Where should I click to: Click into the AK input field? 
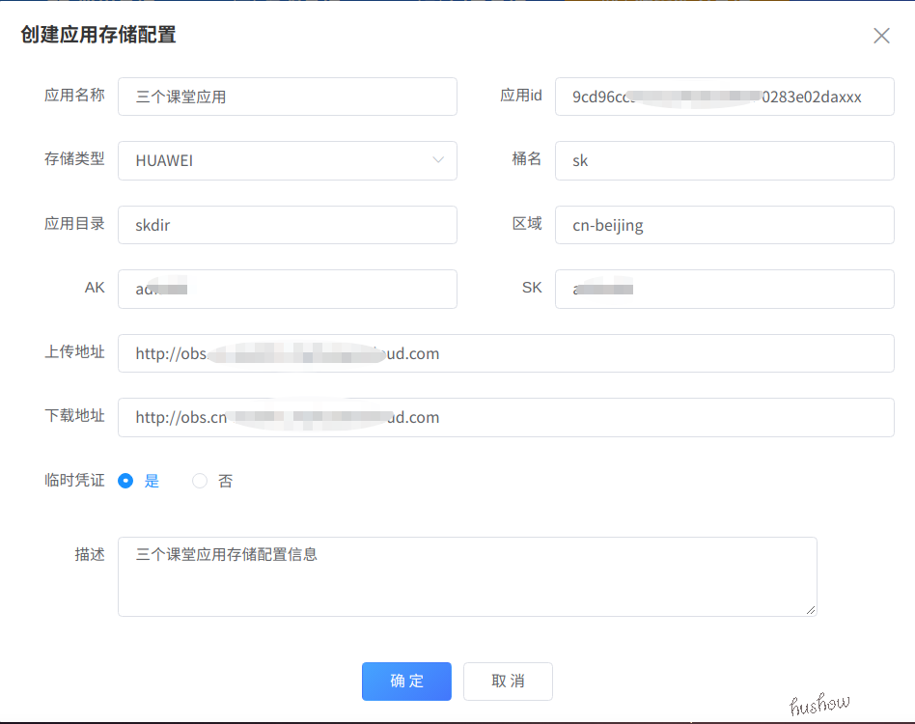click(x=287, y=289)
